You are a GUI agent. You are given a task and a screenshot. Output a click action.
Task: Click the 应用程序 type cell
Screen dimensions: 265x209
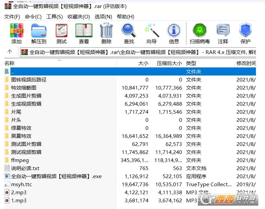(x=196, y=176)
